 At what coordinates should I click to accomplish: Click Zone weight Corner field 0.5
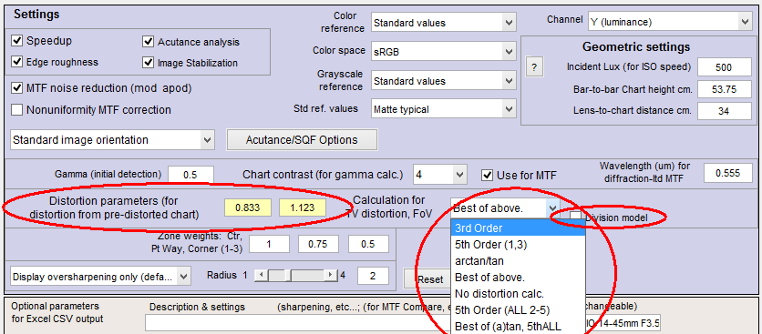point(368,245)
